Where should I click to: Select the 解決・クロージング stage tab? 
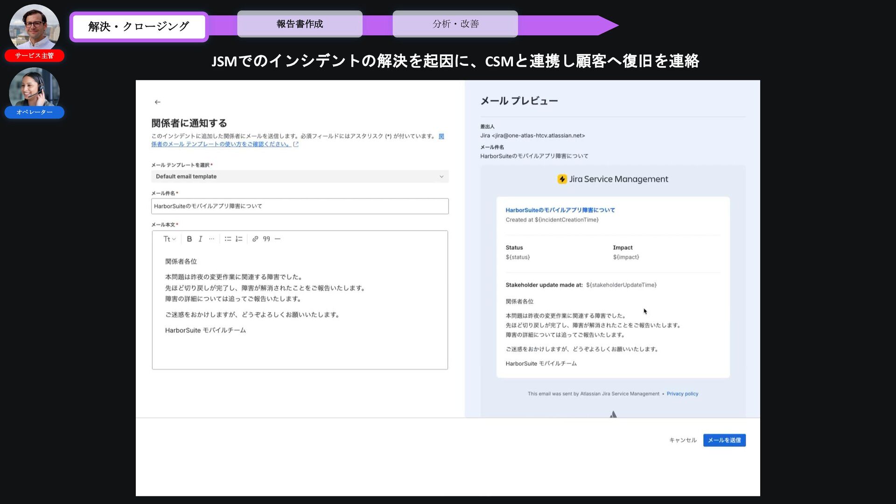139,27
